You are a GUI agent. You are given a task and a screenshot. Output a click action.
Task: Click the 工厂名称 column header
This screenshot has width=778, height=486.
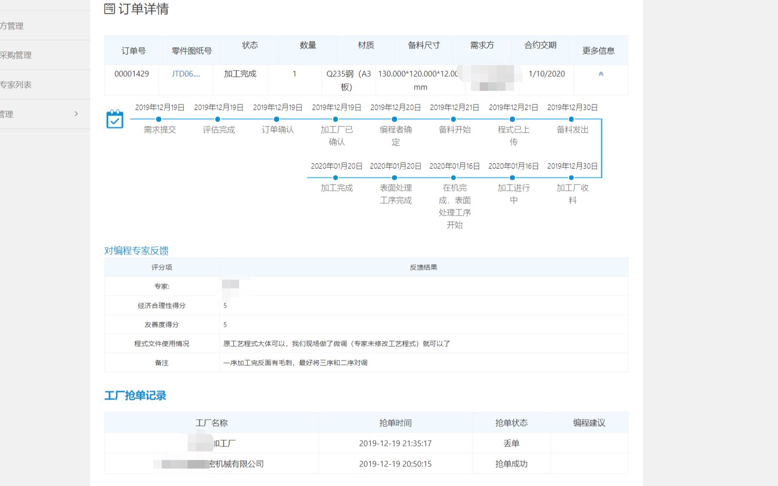click(211, 423)
